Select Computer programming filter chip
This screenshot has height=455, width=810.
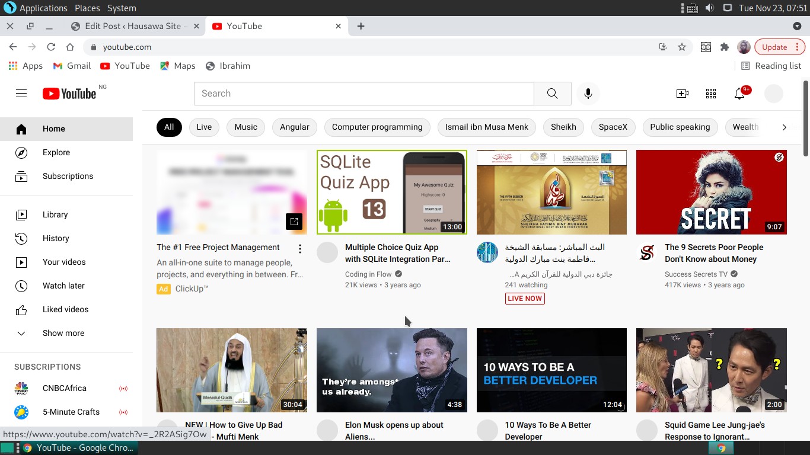tap(377, 127)
